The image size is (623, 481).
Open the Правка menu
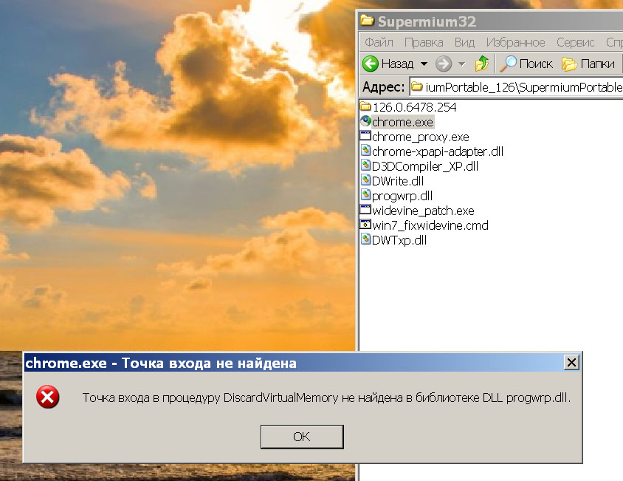[x=424, y=42]
